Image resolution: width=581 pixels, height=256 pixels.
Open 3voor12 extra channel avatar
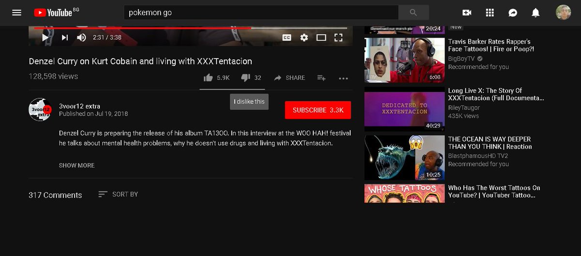[x=40, y=110]
